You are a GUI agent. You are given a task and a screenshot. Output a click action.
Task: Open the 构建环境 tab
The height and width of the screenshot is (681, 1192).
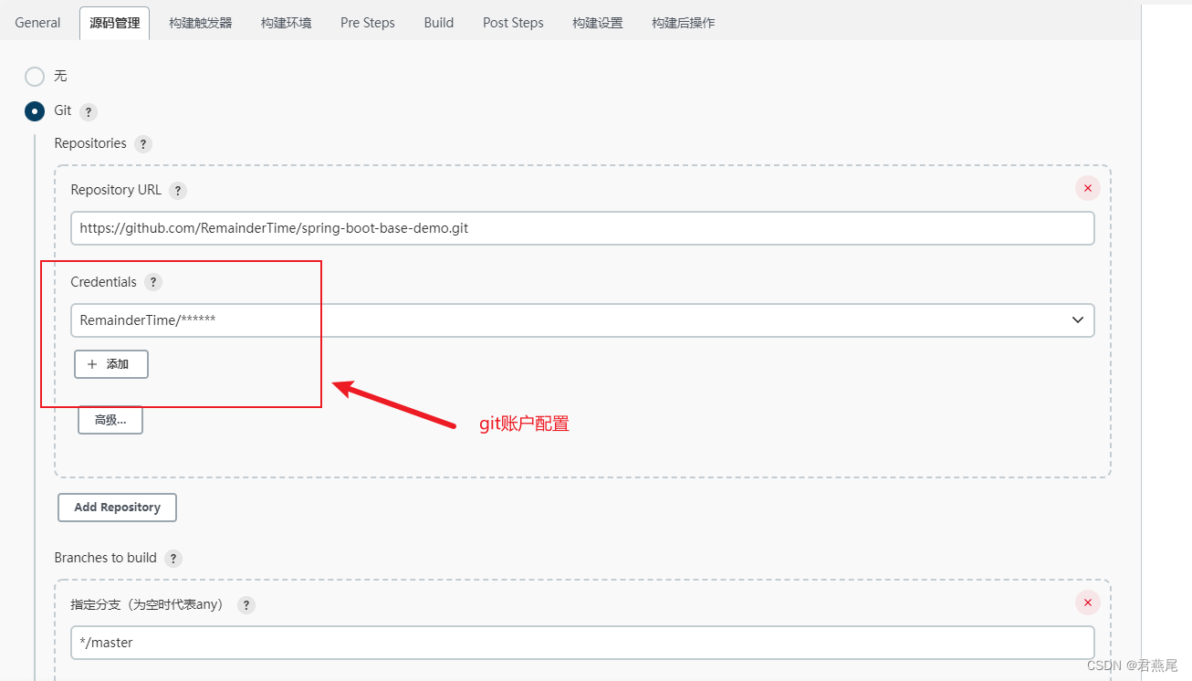pyautogui.click(x=286, y=23)
